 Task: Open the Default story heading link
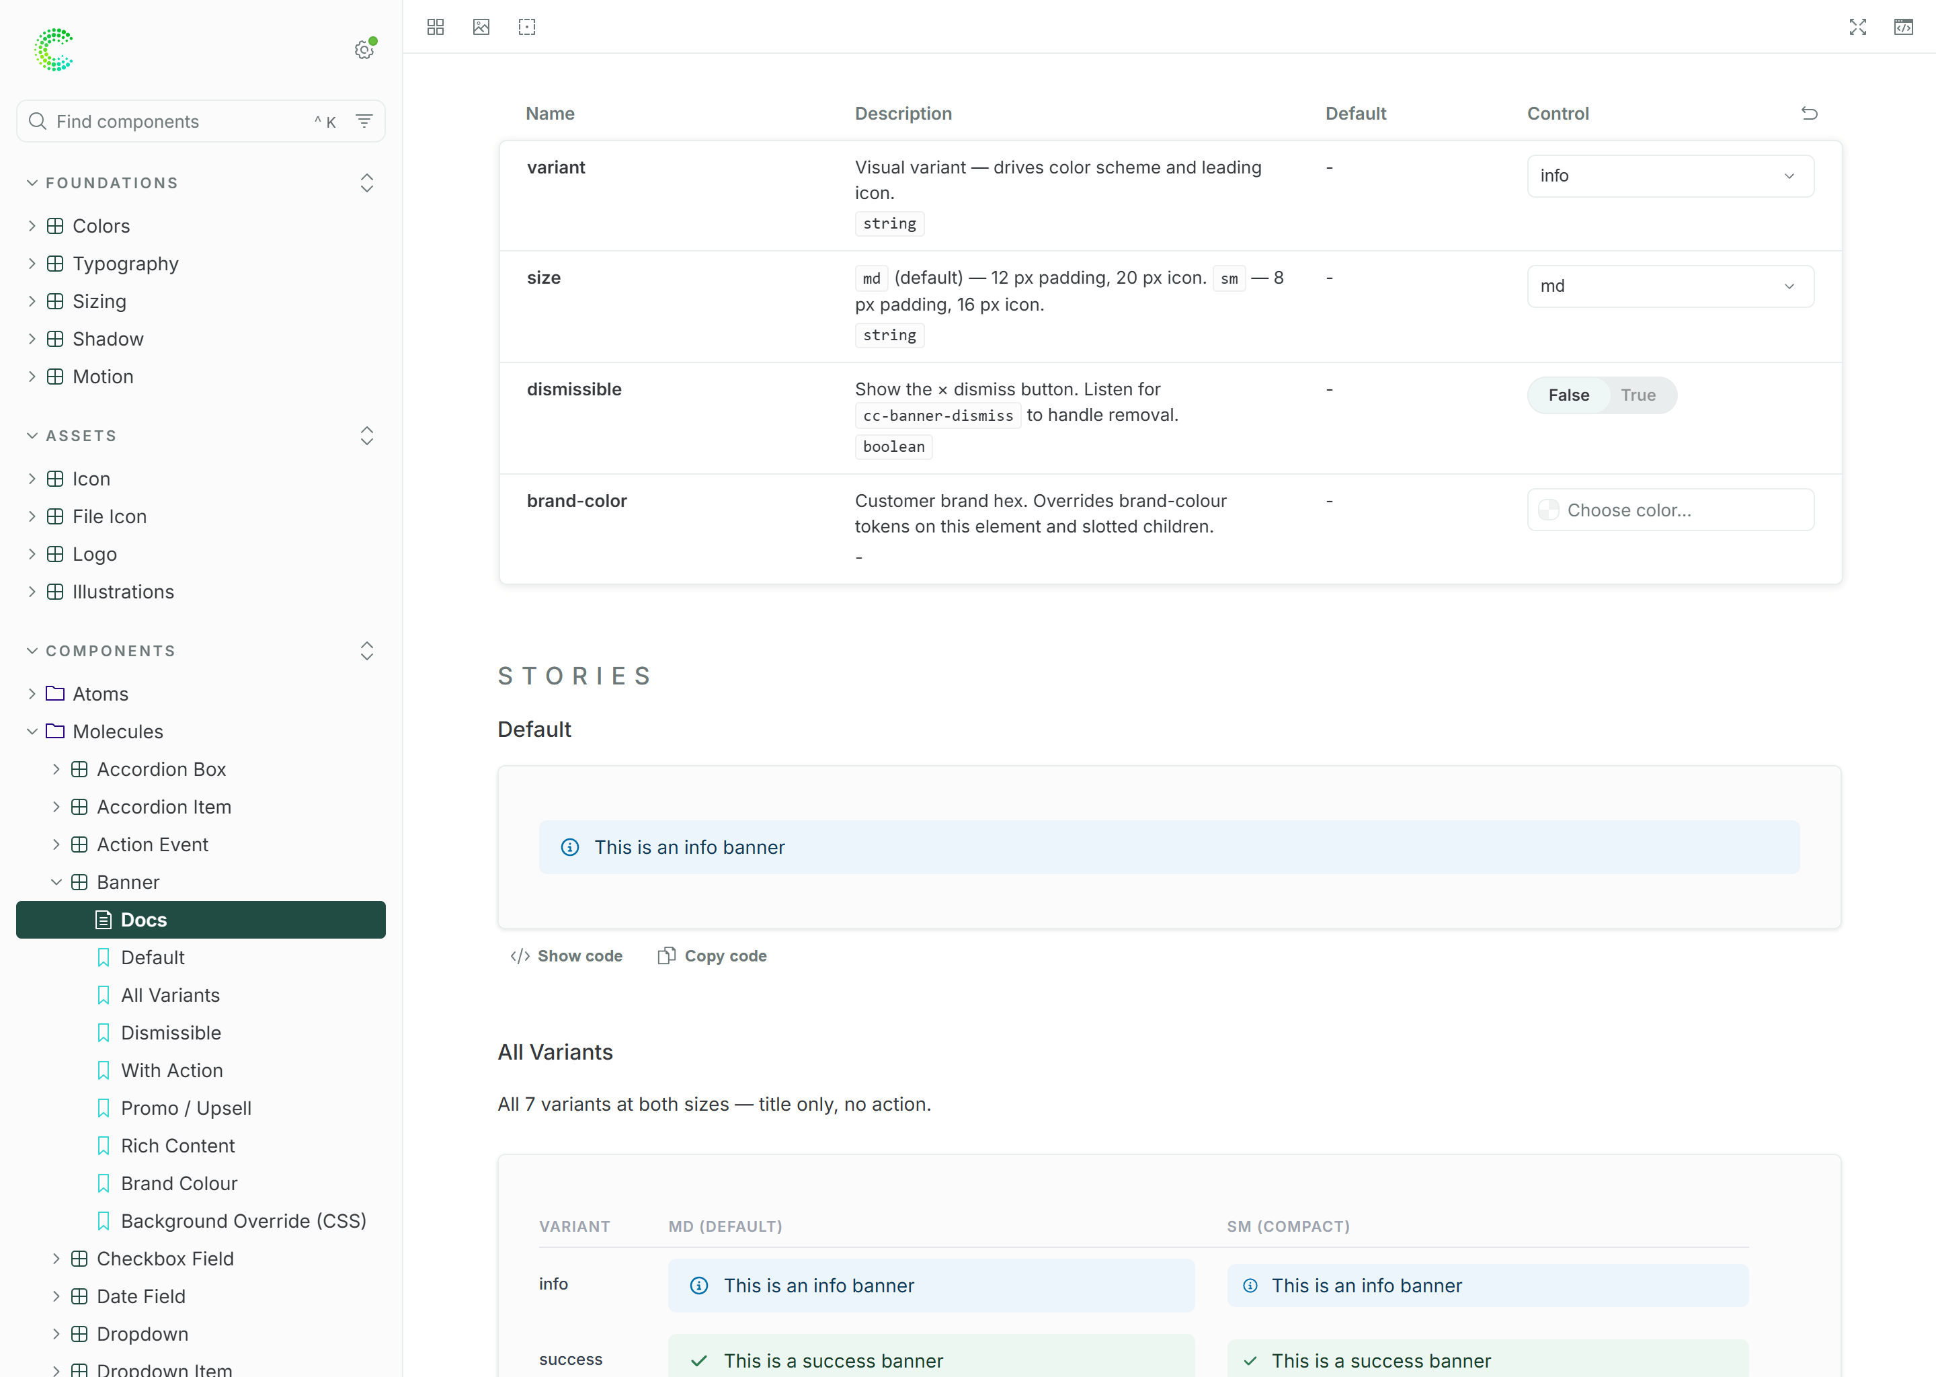[534, 730]
